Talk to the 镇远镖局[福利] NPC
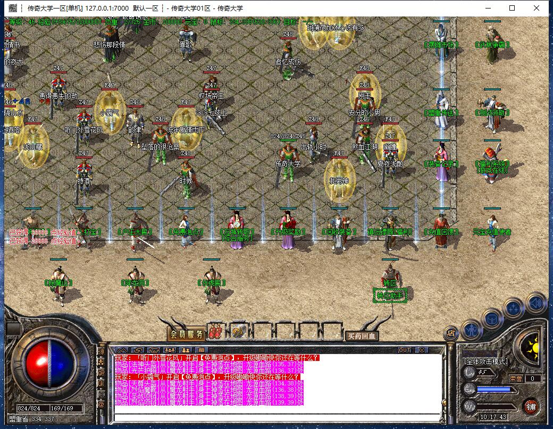 pos(390,231)
